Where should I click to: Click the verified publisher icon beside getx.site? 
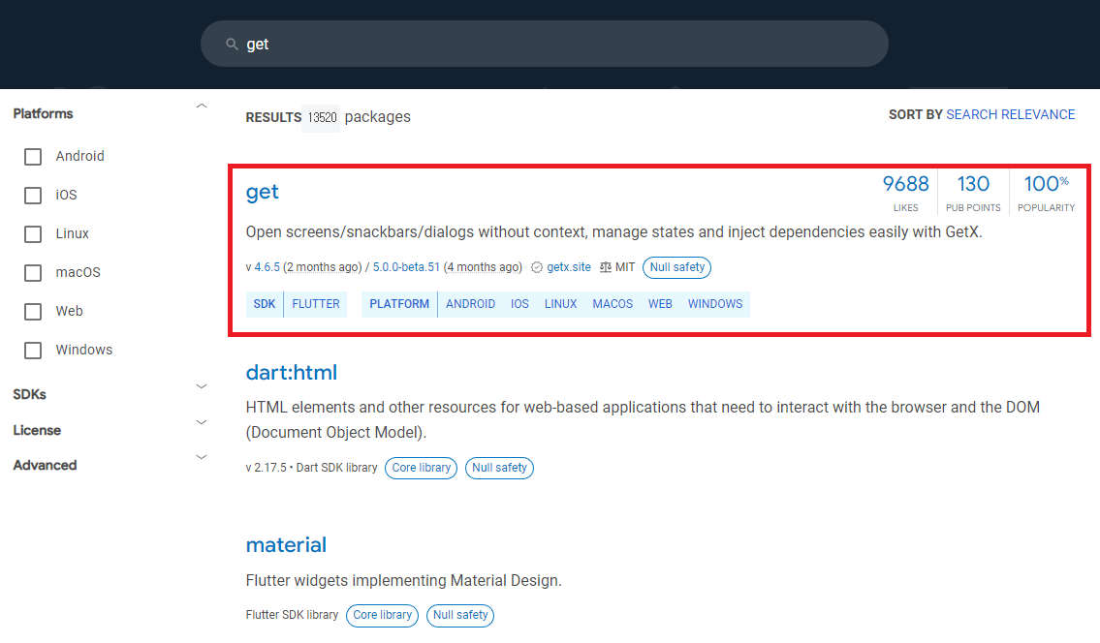coord(537,267)
